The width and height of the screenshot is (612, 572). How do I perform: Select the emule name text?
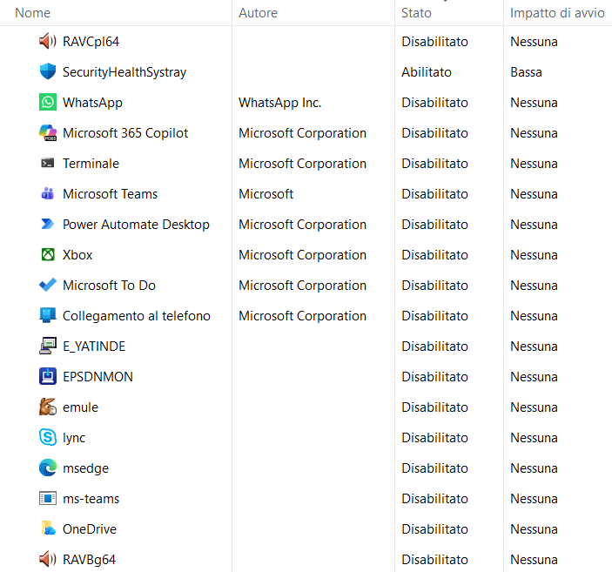coord(80,407)
